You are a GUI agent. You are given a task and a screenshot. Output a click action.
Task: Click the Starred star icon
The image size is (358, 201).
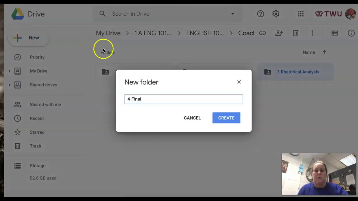(17, 132)
